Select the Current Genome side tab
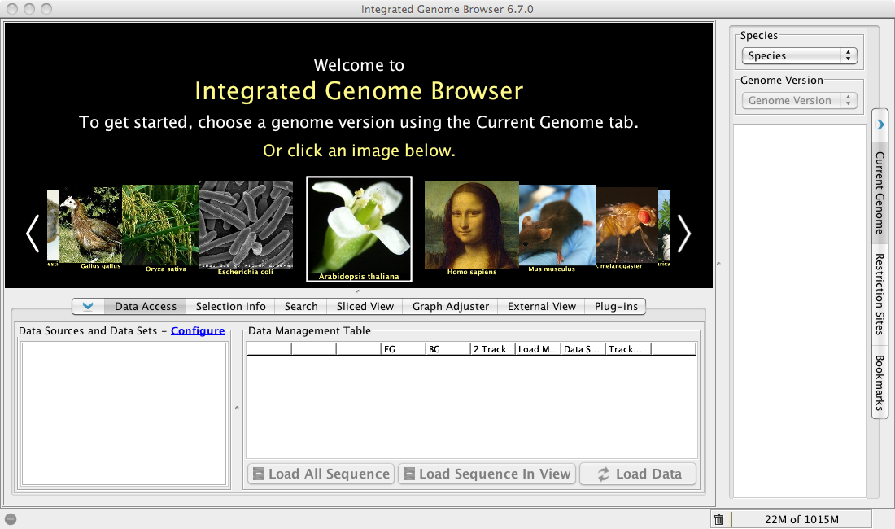 tap(880, 192)
